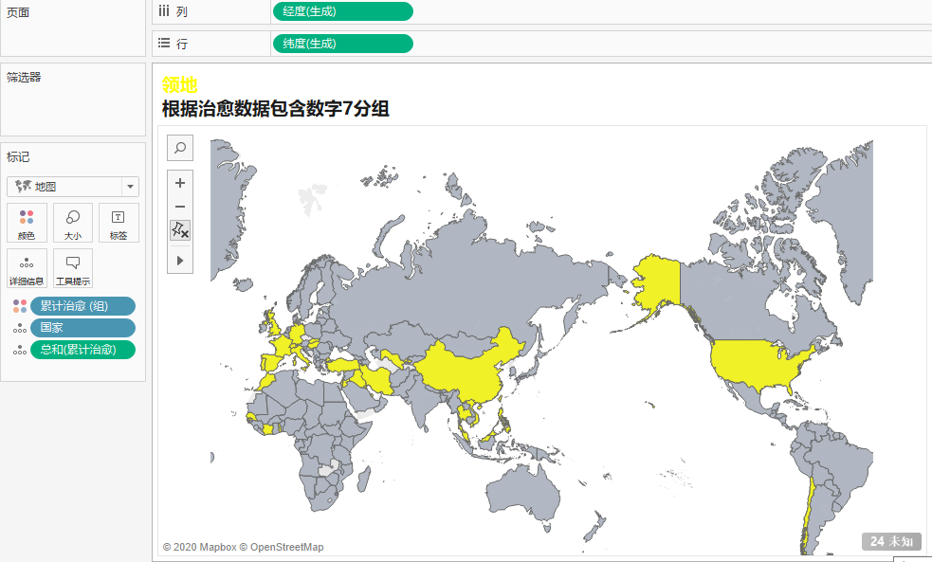This screenshot has height=562, width=932.
Task: Select 纬度(生成) pill on rows shelf
Action: pyautogui.click(x=342, y=44)
